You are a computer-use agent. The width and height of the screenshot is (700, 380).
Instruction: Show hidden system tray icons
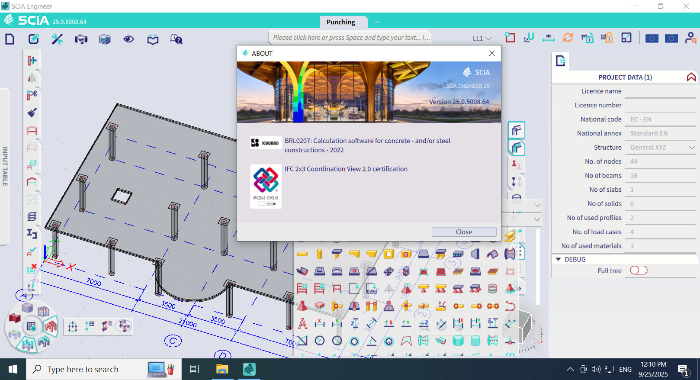(x=570, y=369)
